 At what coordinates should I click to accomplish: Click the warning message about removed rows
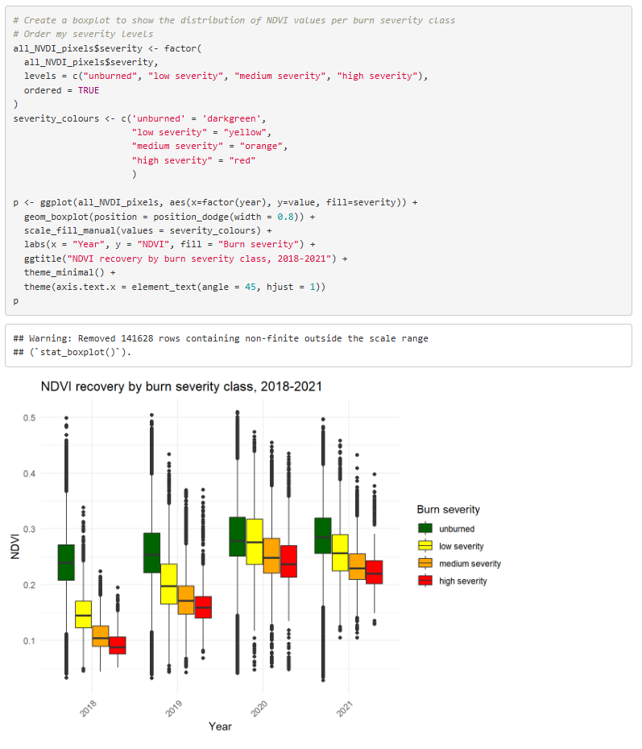coord(221,338)
